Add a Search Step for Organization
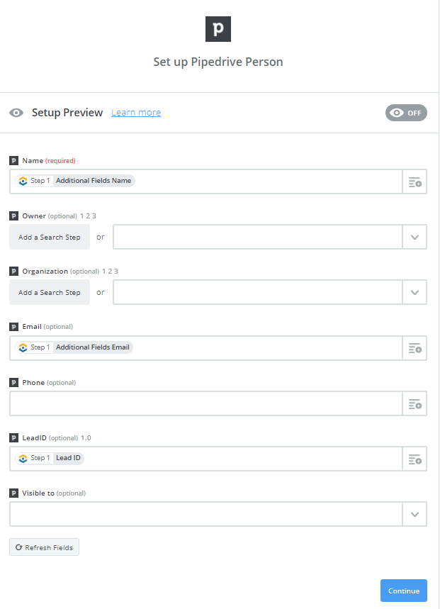This screenshot has width=440, height=609. (x=50, y=293)
